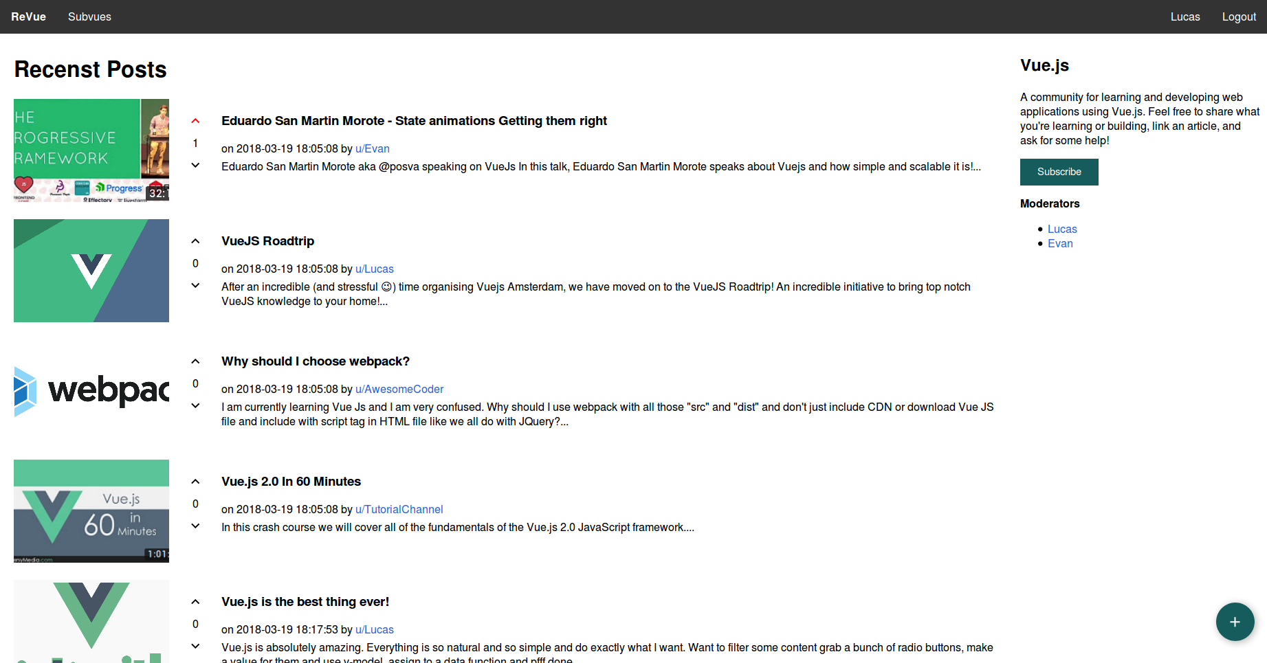Click excerpt 'In this crash course we will cover'
The image size is (1267, 663).
458,527
